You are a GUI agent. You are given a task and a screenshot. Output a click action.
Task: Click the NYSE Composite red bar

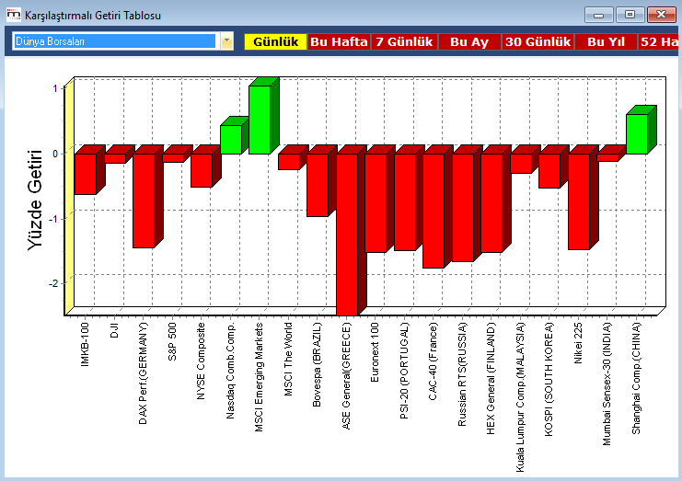pyautogui.click(x=202, y=170)
